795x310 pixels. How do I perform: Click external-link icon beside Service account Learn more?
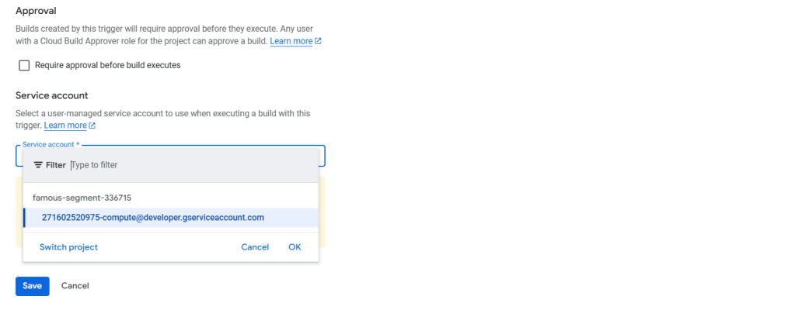tap(92, 126)
